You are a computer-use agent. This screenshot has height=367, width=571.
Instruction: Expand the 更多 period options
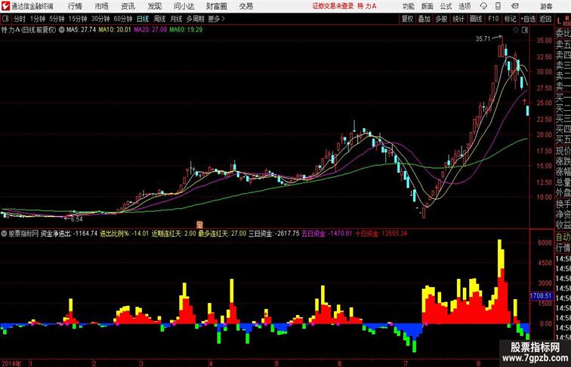(x=216, y=19)
